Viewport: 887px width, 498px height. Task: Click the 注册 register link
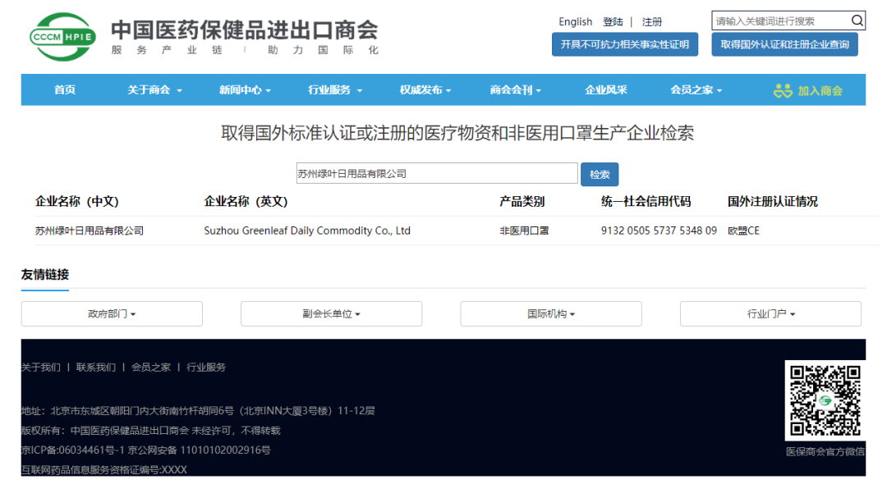click(652, 22)
